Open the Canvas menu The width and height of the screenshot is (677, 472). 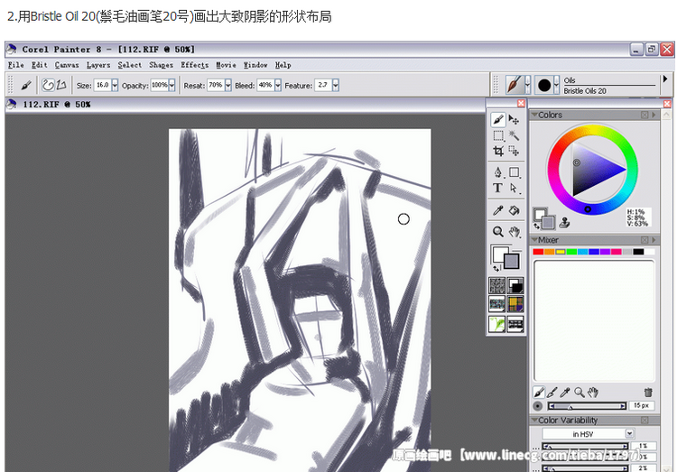coord(67,65)
